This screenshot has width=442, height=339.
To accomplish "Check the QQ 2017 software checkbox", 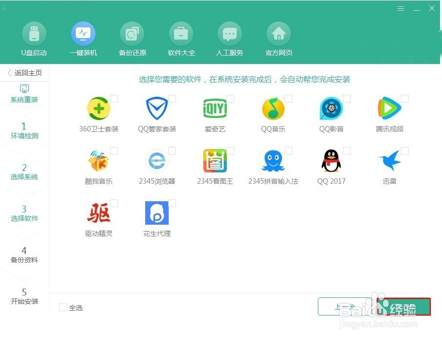I will tap(348, 150).
